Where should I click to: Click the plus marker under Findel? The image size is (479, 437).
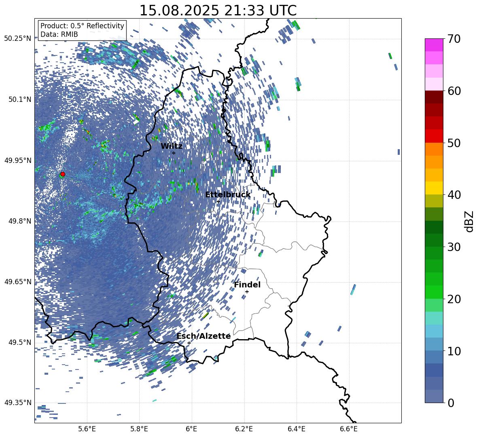coord(247,292)
